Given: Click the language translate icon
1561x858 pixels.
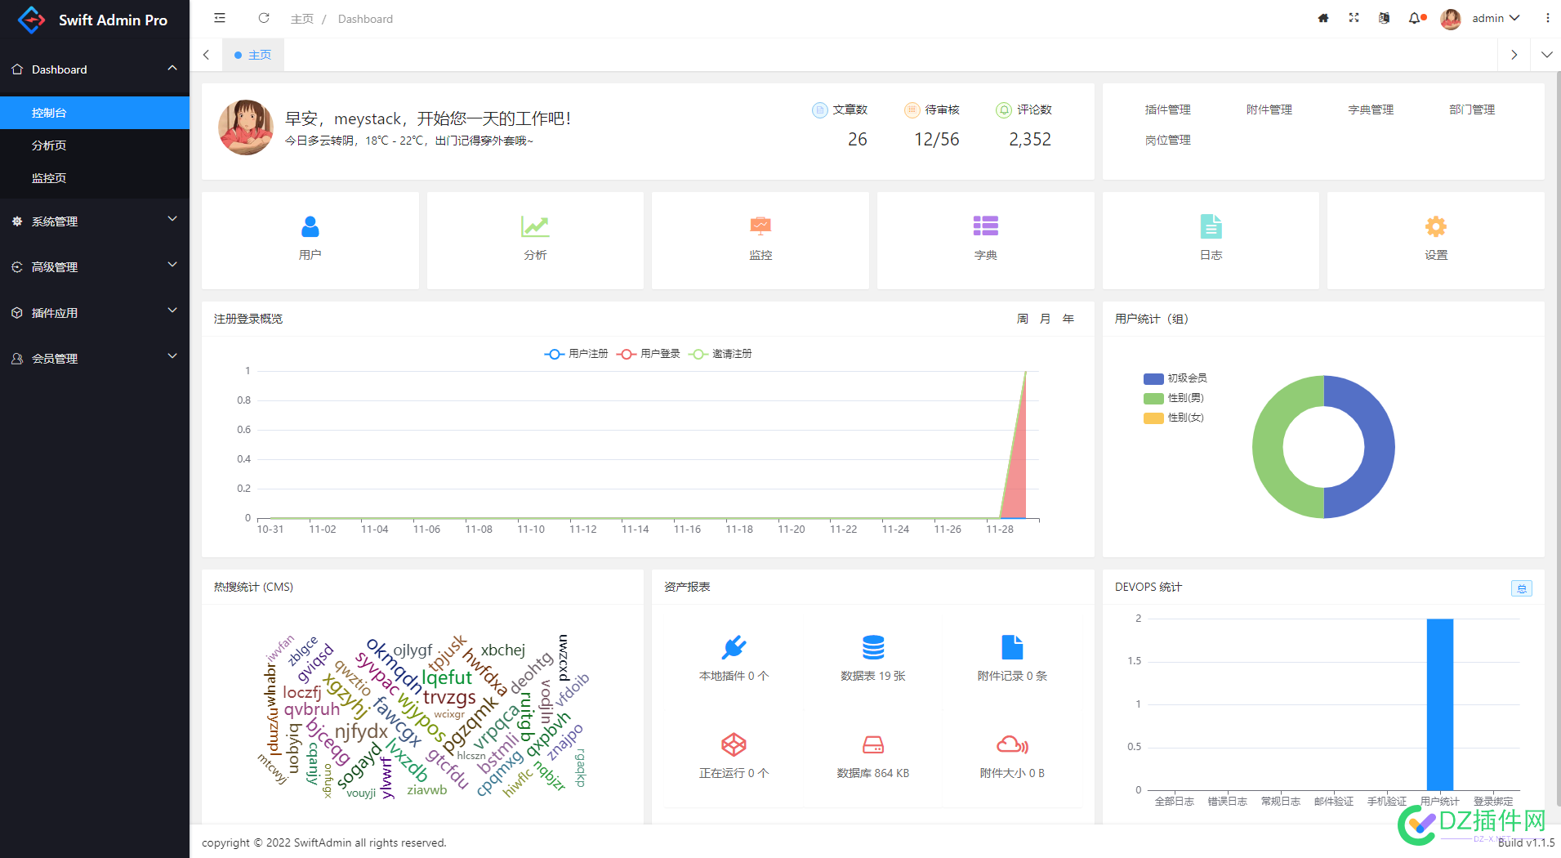Looking at the screenshot, I should [x=1384, y=18].
